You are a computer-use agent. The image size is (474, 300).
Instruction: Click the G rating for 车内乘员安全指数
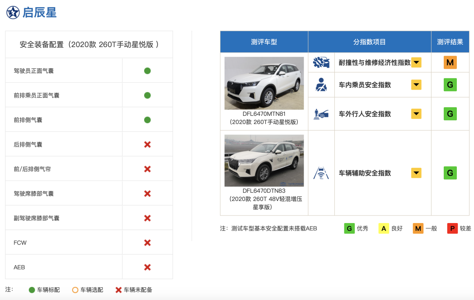pos(450,85)
